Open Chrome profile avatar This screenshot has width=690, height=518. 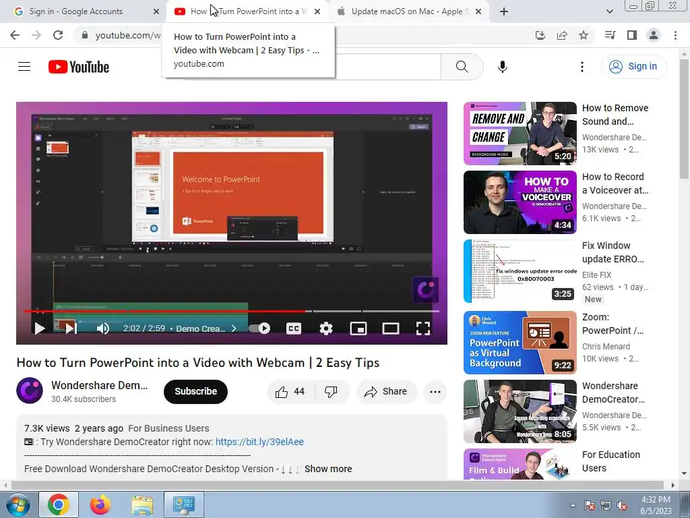click(654, 35)
